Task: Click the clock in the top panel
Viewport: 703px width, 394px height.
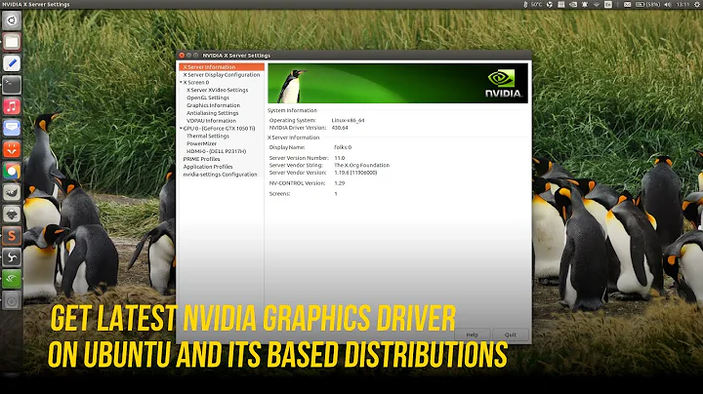Action: (682, 5)
